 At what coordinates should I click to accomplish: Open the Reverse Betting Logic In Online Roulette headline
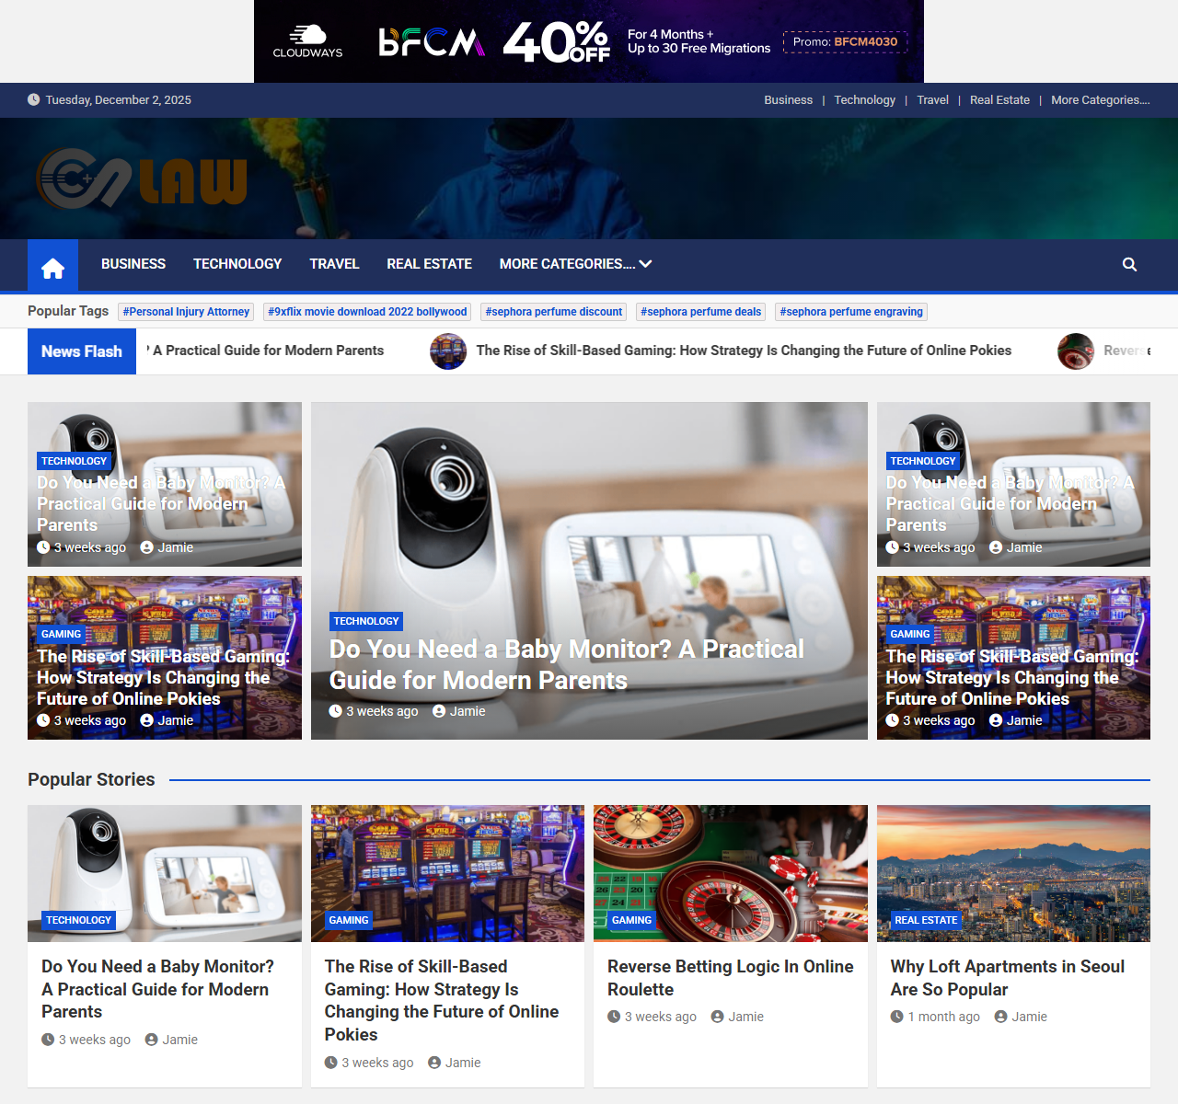[x=730, y=978]
